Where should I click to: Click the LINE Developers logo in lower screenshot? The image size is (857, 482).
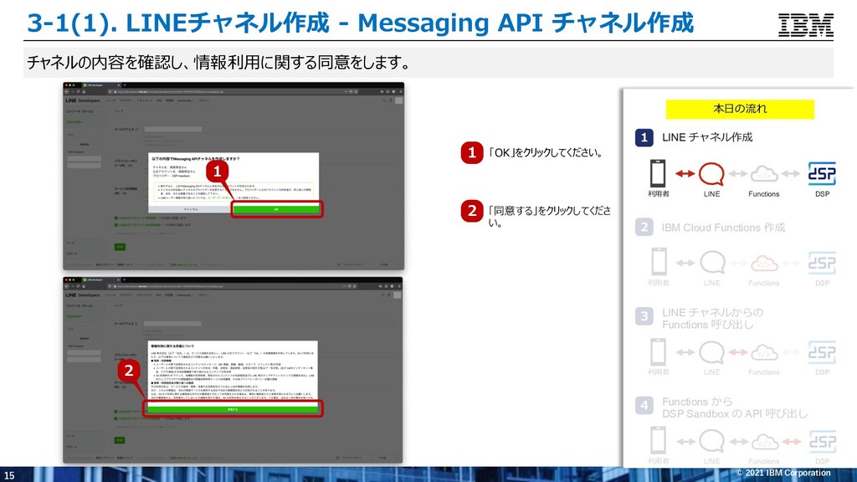pyautogui.click(x=83, y=295)
